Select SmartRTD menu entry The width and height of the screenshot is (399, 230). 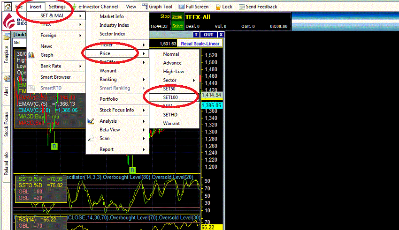[56, 88]
